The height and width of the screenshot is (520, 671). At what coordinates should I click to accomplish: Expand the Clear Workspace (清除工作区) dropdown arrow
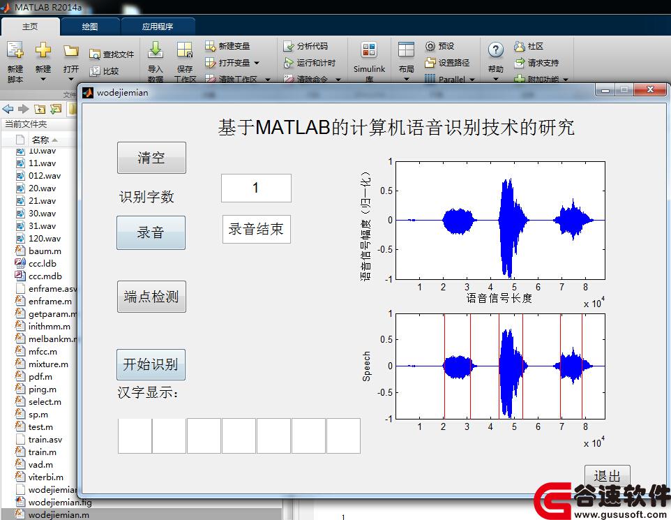pyautogui.click(x=268, y=80)
